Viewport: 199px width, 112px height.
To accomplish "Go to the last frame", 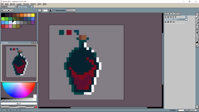I will [179, 14].
